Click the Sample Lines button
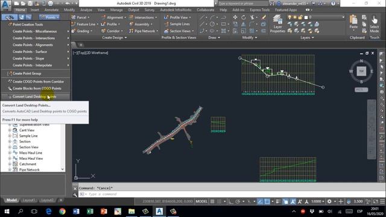The width and height of the screenshot is (386, 217). [x=177, y=24]
